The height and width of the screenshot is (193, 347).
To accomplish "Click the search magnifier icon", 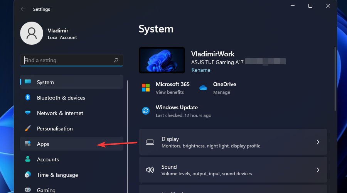I will point(116,60).
